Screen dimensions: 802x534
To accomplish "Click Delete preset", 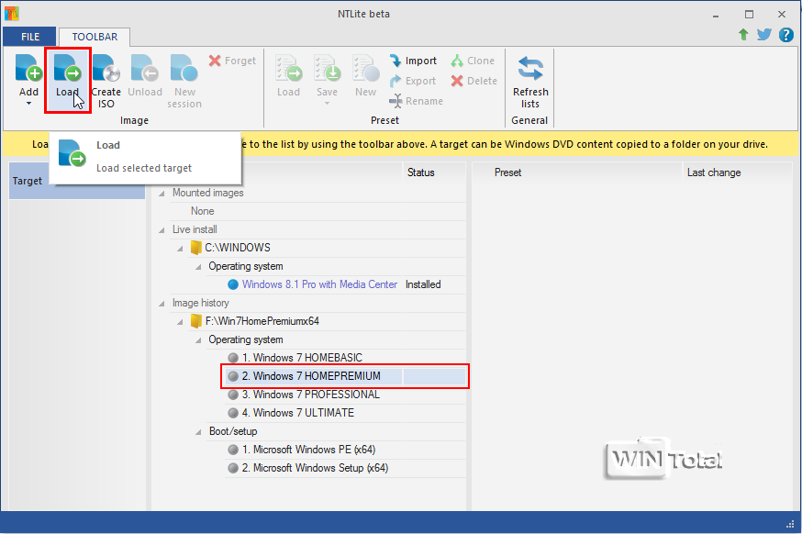I will click(474, 81).
